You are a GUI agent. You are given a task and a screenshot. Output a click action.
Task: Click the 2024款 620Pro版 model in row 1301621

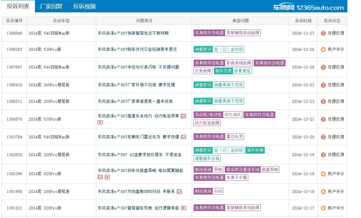(x=45, y=208)
